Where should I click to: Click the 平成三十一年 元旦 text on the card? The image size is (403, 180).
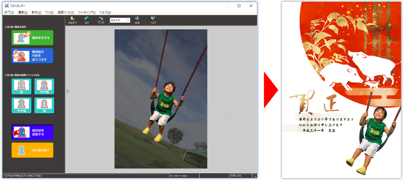[x=319, y=130]
